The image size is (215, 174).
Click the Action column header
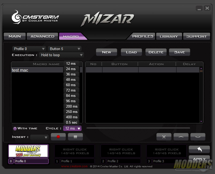(x=157, y=64)
